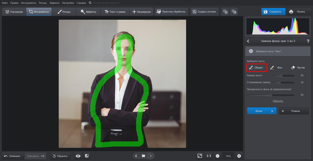Click the Сбросить link in the panel
Image resolution: width=313 pixels, height=161 pixels.
278,101
